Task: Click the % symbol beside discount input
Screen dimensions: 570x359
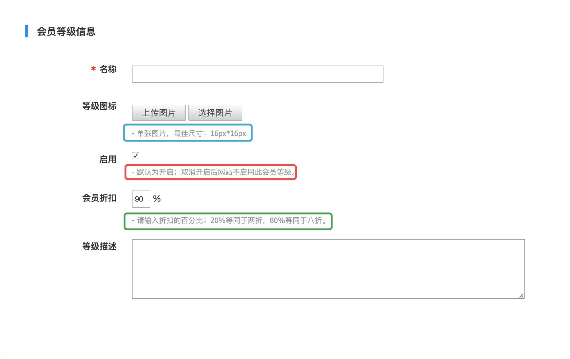Action: 157,199
